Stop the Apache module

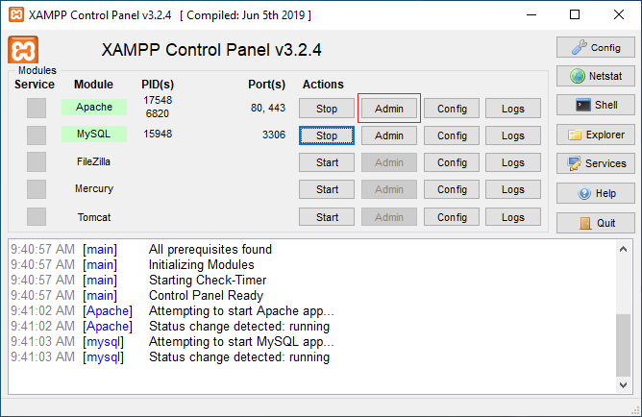(x=327, y=109)
